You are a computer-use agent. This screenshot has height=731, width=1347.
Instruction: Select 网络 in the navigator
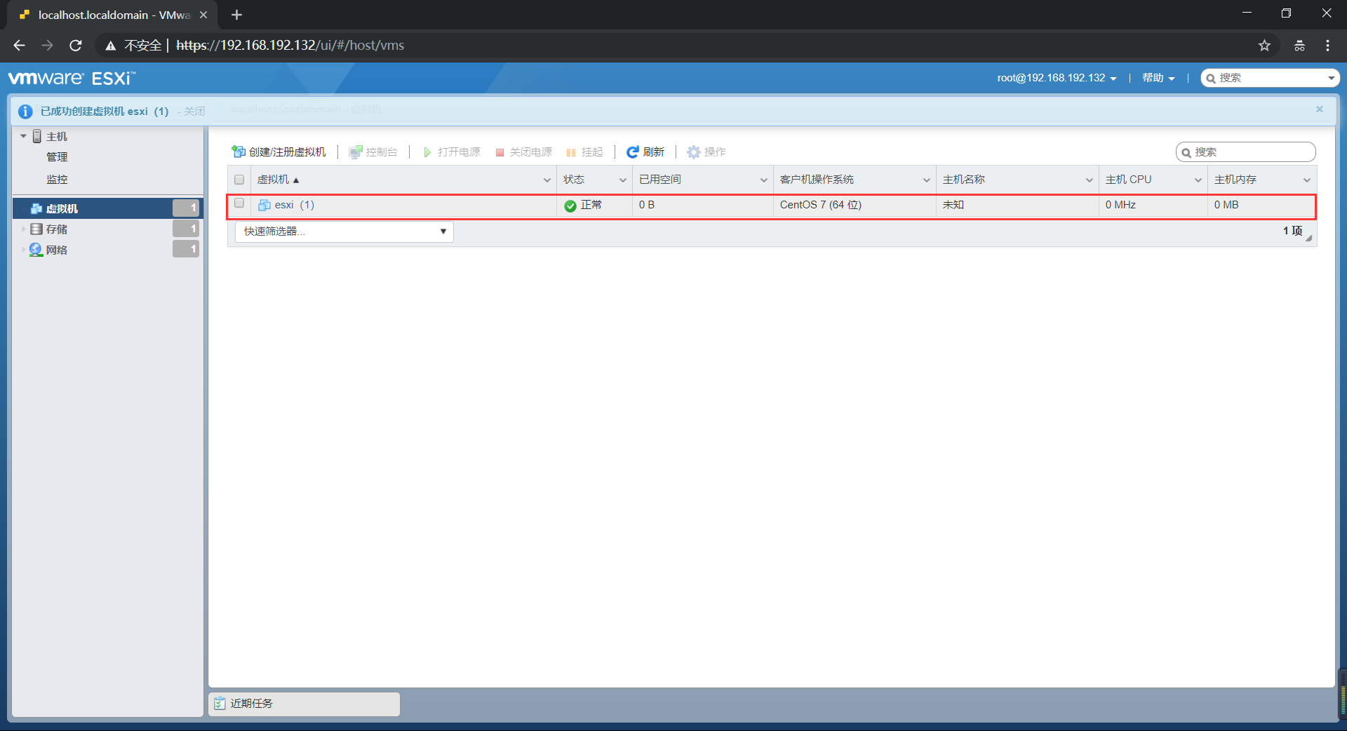pyautogui.click(x=57, y=250)
